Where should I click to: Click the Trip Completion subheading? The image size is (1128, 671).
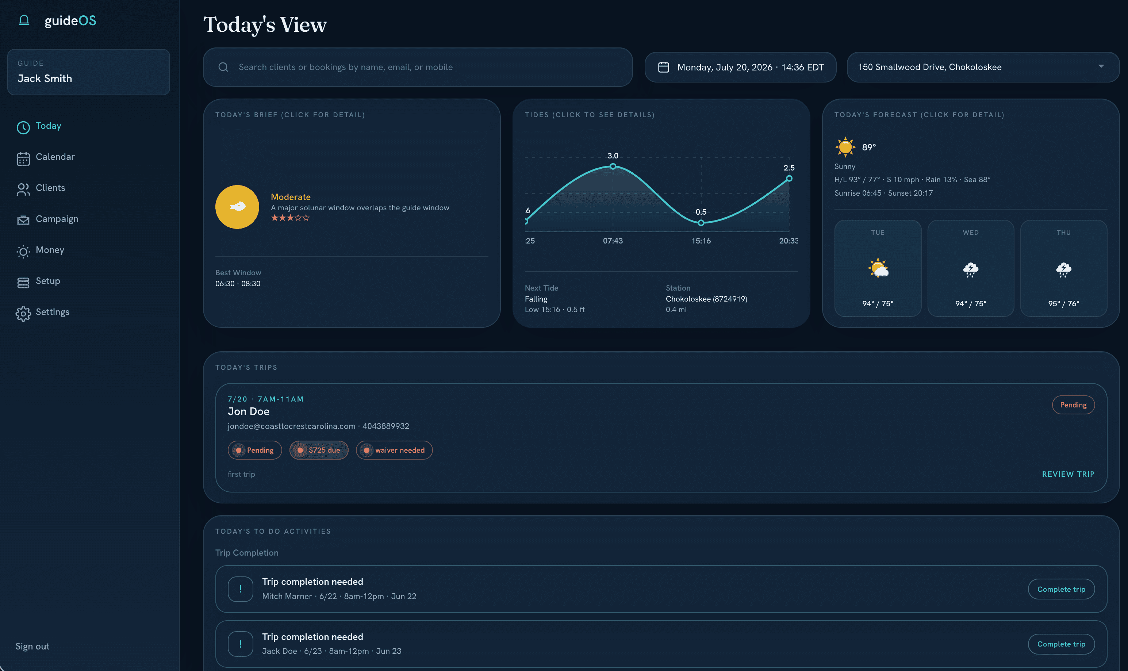tap(247, 553)
